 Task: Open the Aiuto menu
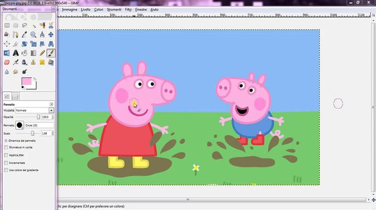(x=154, y=9)
